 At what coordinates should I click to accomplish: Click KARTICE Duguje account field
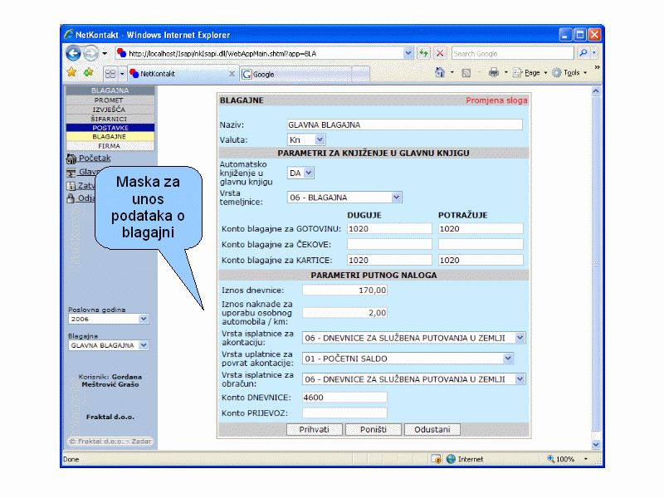pyautogui.click(x=389, y=260)
